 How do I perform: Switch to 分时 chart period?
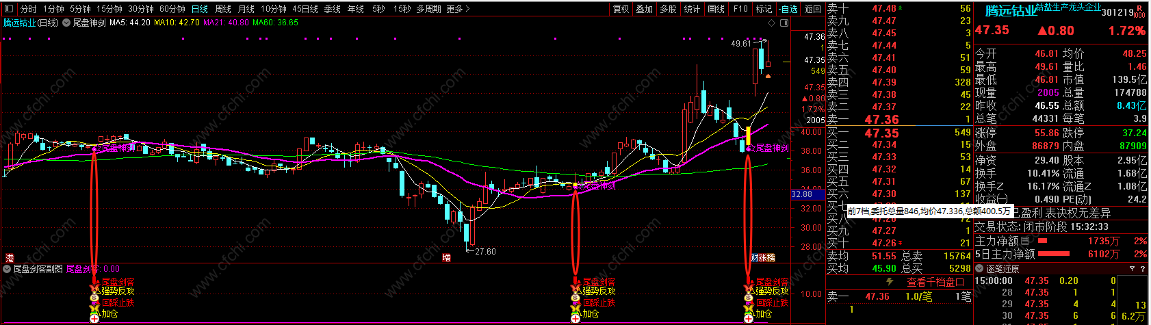(x=28, y=9)
